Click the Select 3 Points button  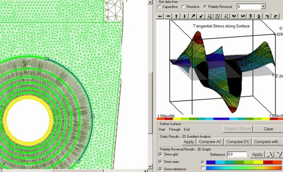(x=238, y=129)
